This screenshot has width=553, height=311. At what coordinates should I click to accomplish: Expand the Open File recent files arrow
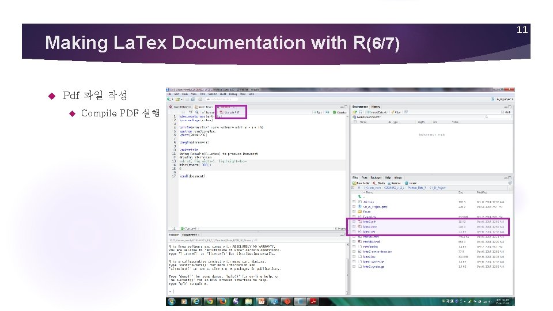coord(181,100)
